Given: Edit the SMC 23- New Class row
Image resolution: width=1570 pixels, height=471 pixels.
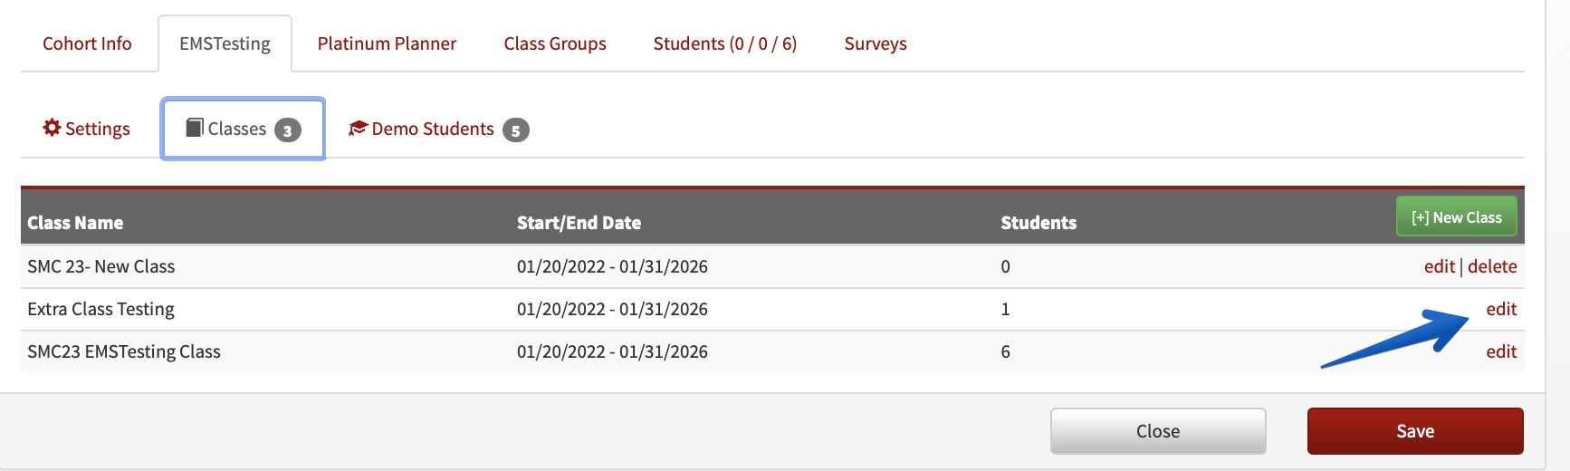Looking at the screenshot, I should [1440, 266].
